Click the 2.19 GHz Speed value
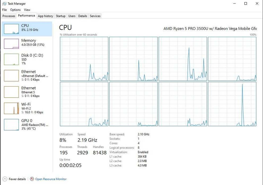 [x=87, y=140]
